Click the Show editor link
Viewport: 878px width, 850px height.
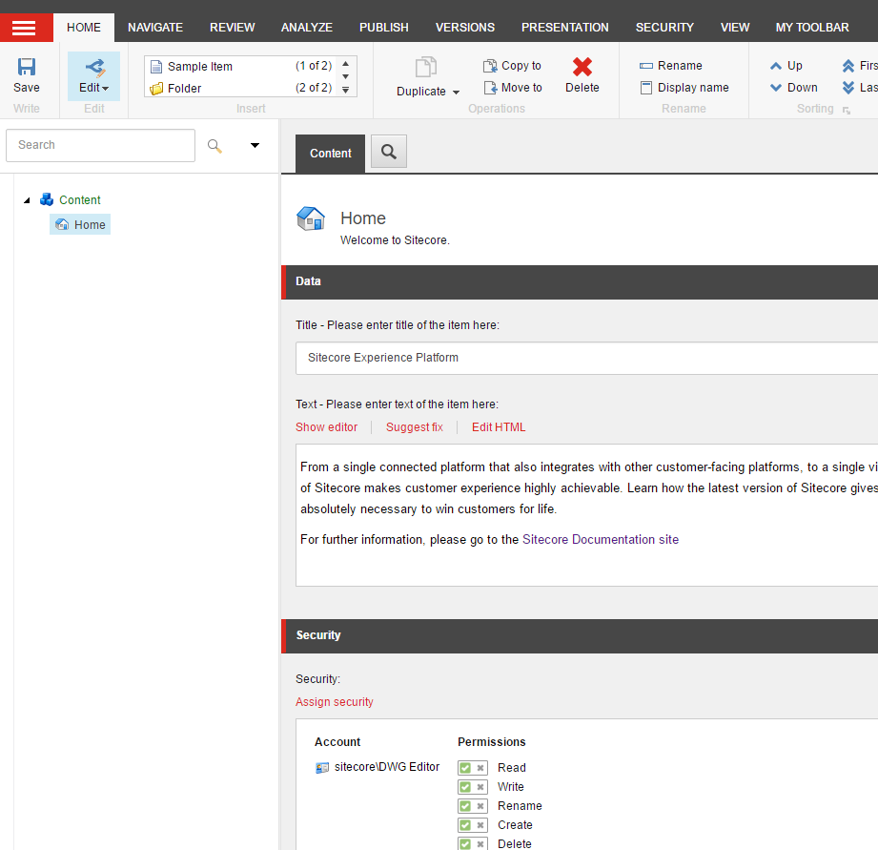coord(326,427)
